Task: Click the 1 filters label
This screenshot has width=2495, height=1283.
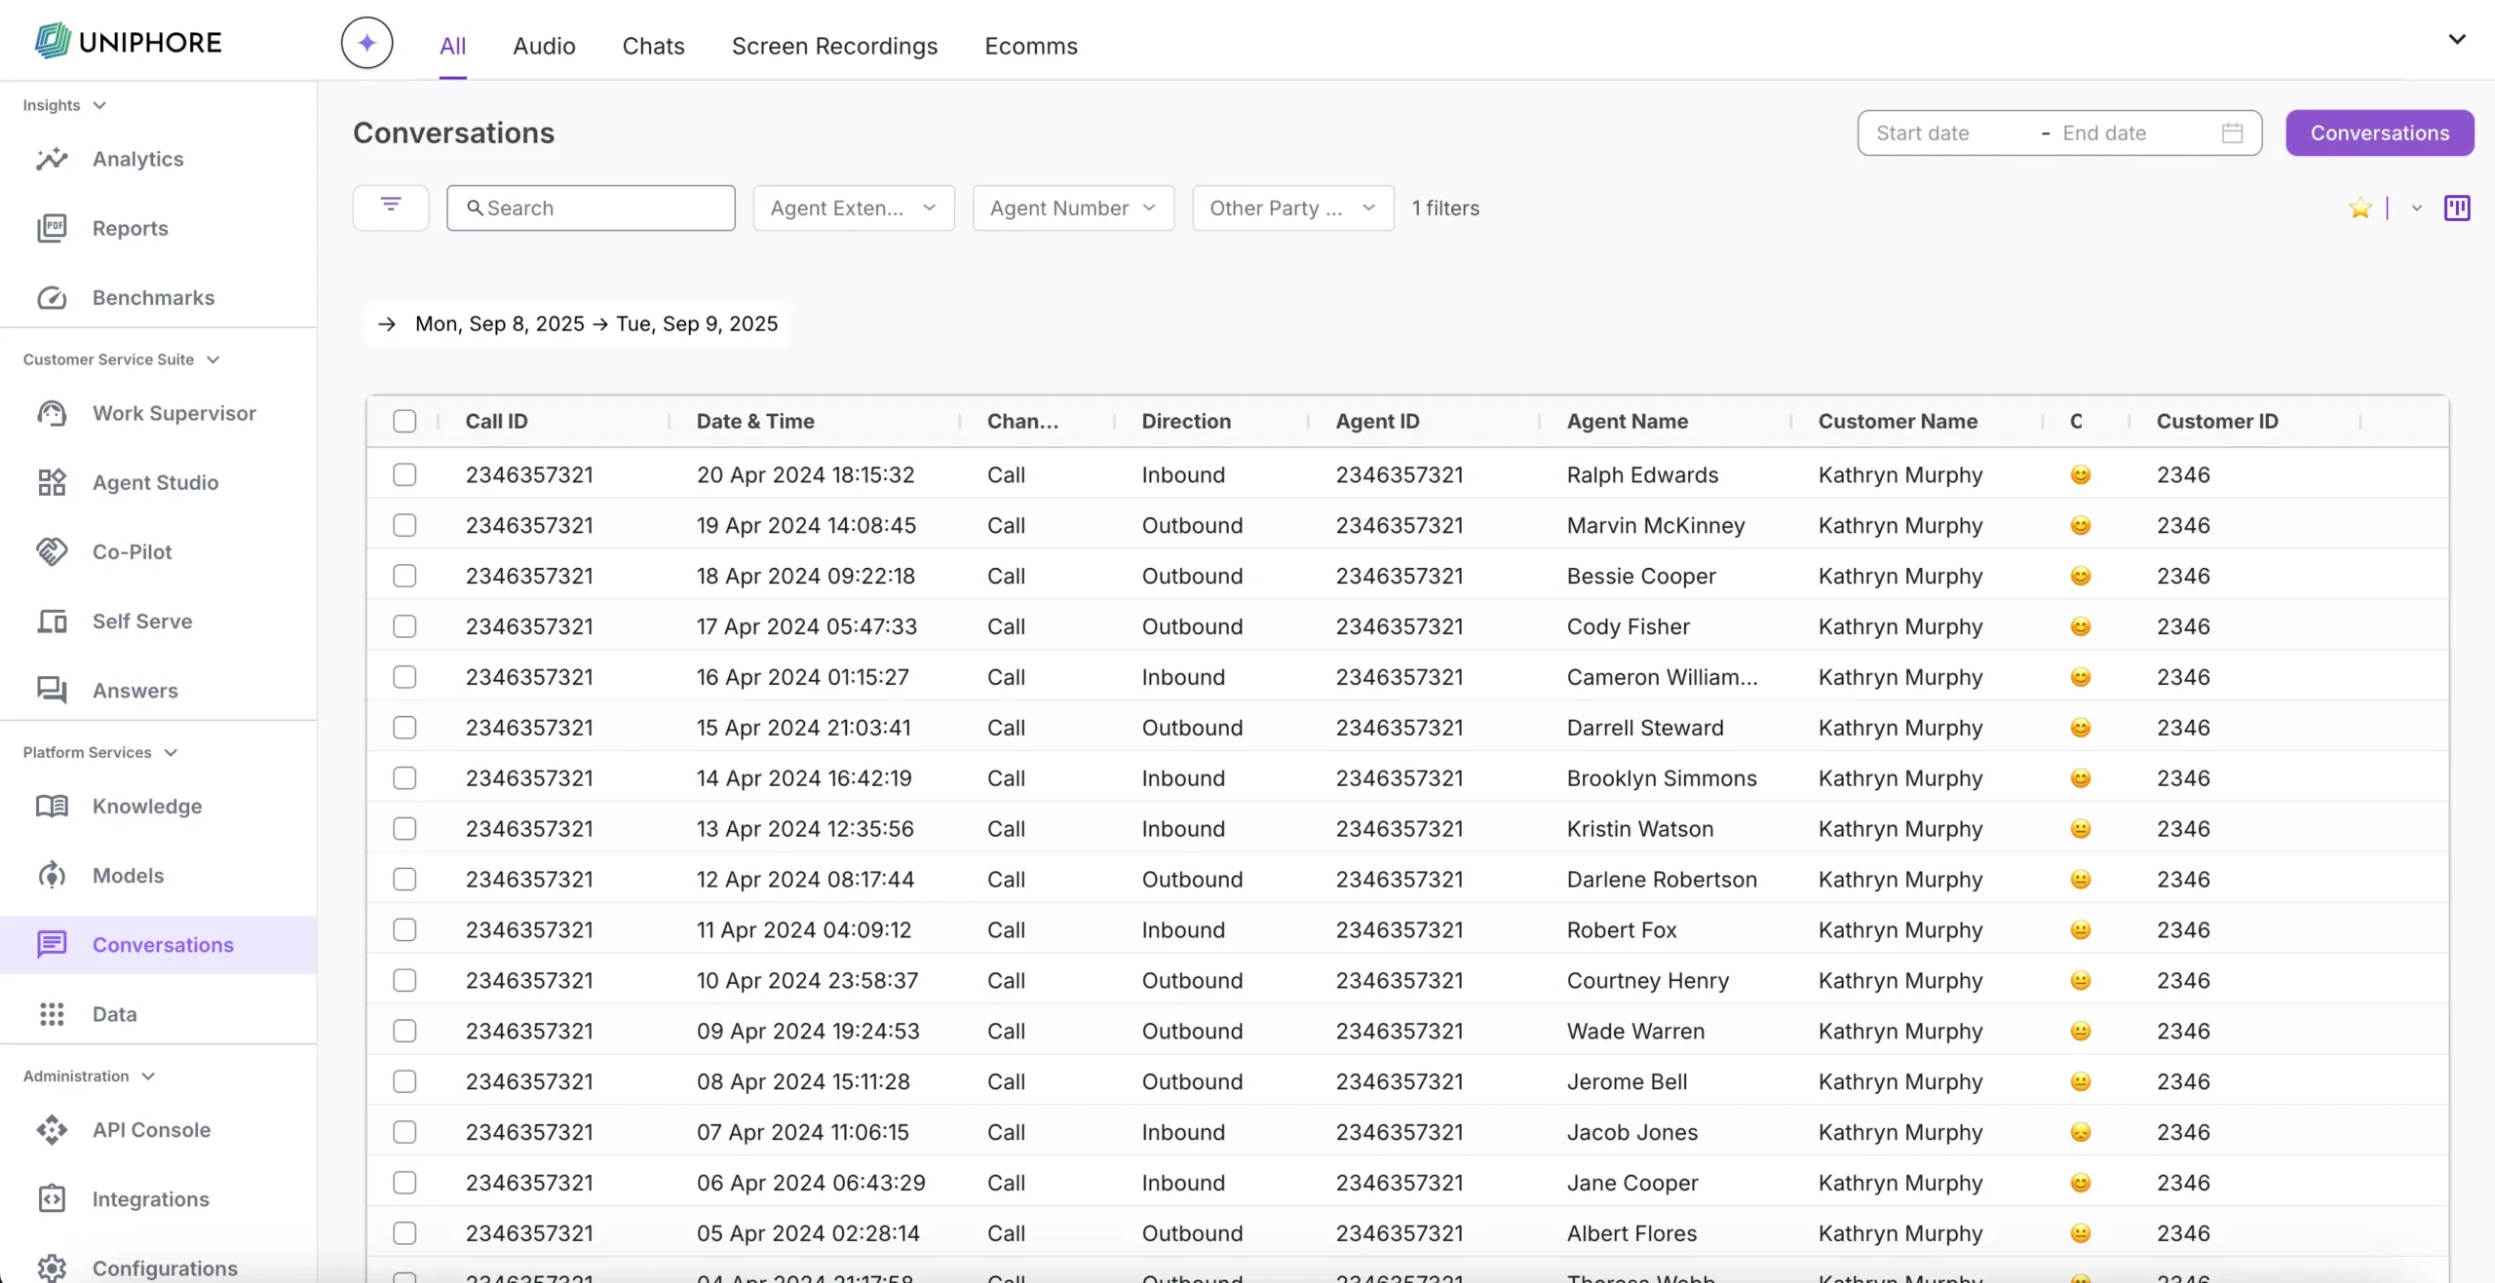Action: [x=1445, y=208]
